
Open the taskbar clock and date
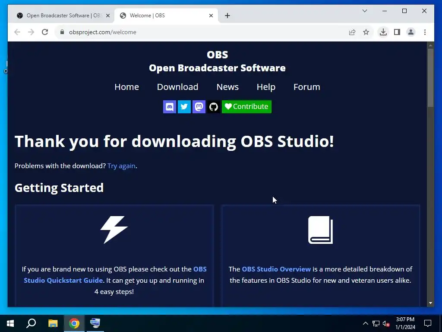coord(405,323)
